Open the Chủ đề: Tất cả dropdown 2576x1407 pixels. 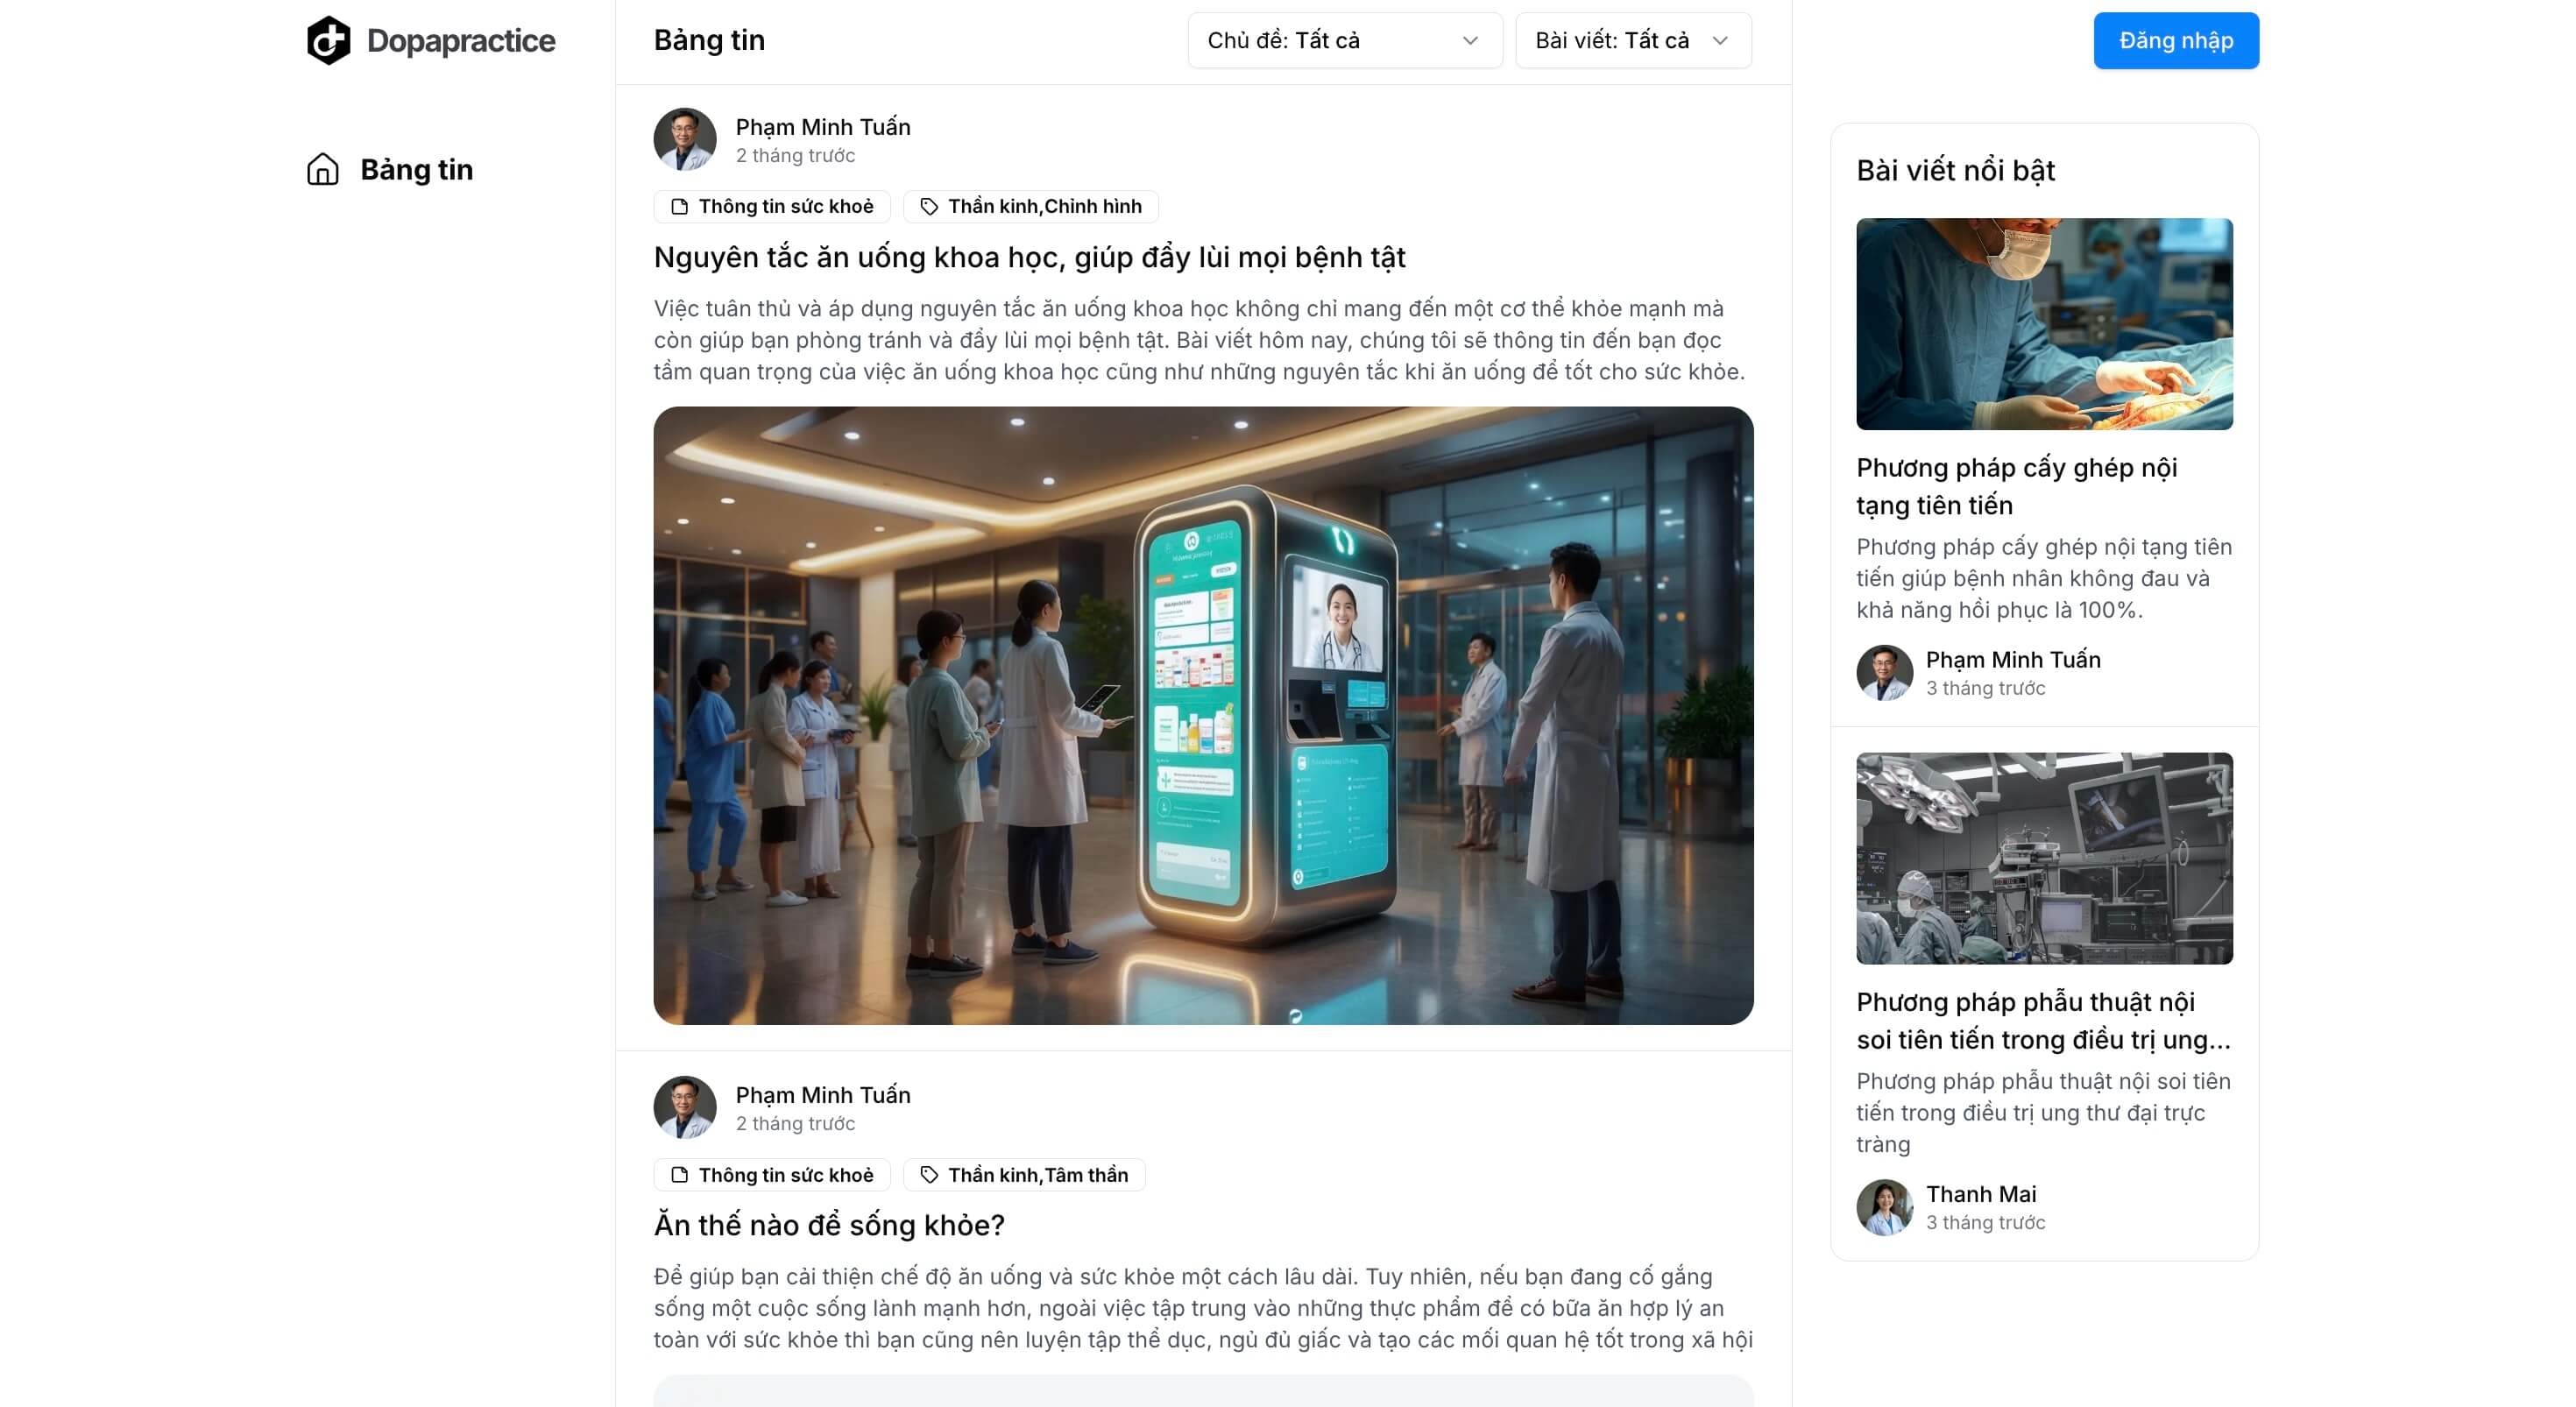[x=1345, y=40]
